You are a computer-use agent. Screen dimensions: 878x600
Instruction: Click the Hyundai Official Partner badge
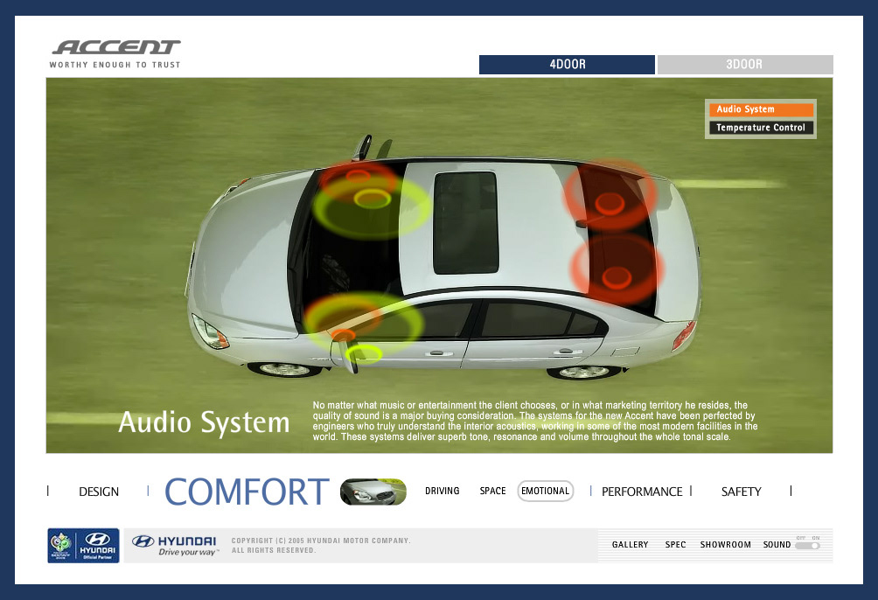(83, 546)
